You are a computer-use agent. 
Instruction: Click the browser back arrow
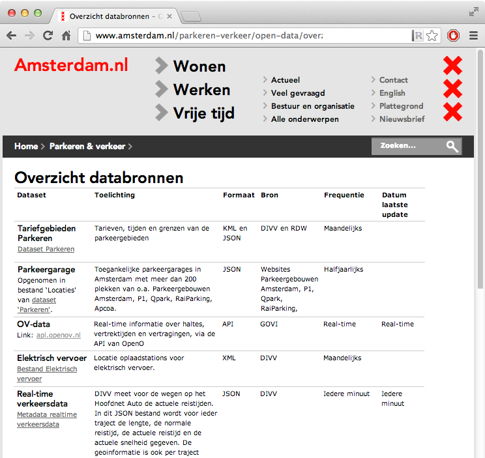tap(12, 36)
